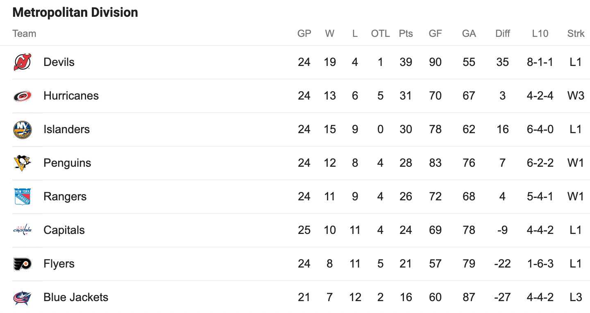Click the L10 column header

pyautogui.click(x=540, y=34)
